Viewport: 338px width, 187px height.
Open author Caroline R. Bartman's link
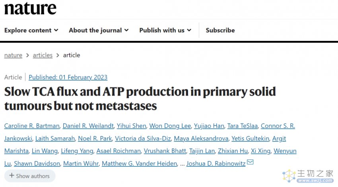pyautogui.click(x=32, y=126)
